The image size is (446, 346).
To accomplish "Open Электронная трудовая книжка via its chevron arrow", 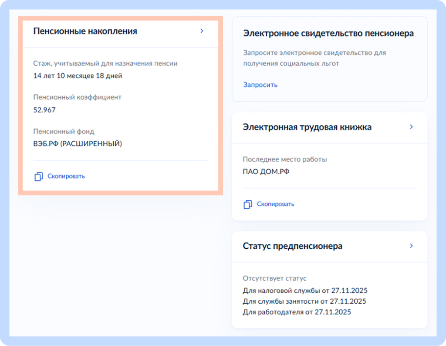I will 411,127.
